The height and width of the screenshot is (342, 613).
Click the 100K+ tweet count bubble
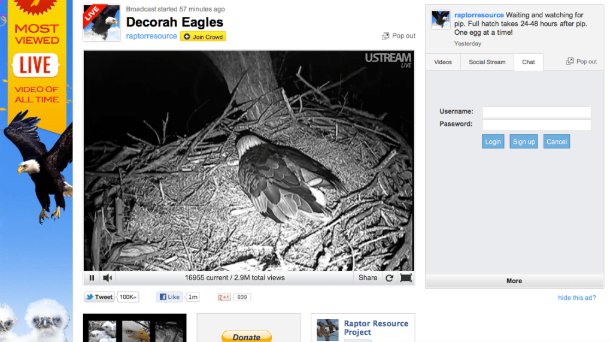click(128, 297)
